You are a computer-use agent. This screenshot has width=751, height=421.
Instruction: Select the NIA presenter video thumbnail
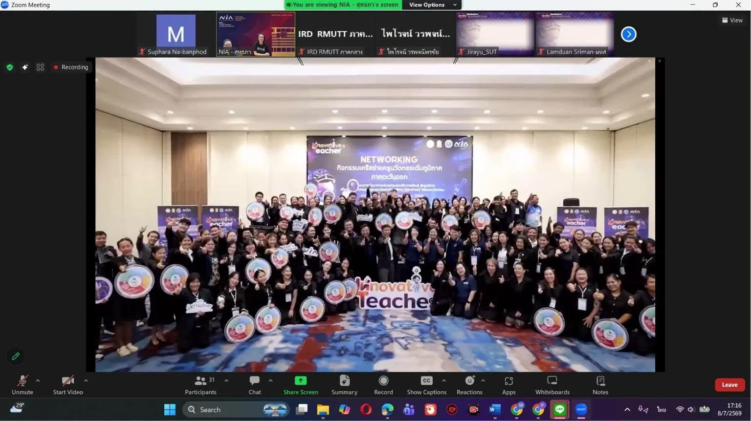point(256,34)
